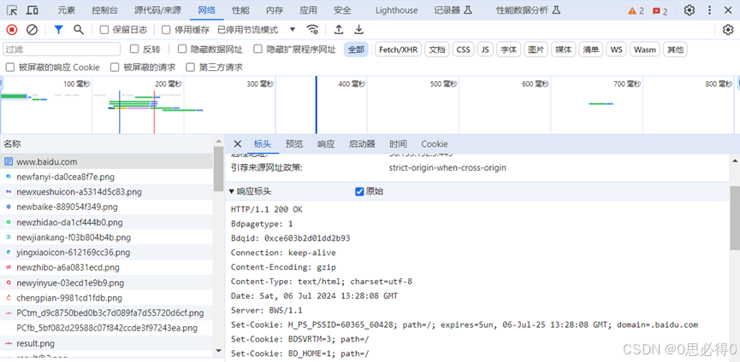This screenshot has height=362, width=740.
Task: Open the Security (安全) tab
Action: click(x=342, y=10)
